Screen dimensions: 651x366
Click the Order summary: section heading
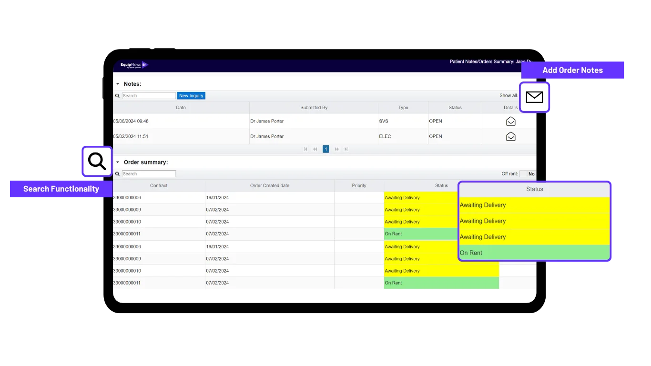pyautogui.click(x=146, y=162)
